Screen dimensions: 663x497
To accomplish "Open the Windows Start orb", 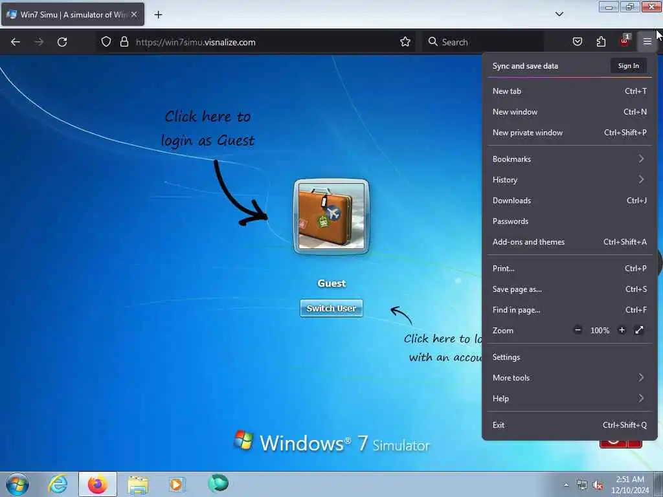I will tap(17, 484).
